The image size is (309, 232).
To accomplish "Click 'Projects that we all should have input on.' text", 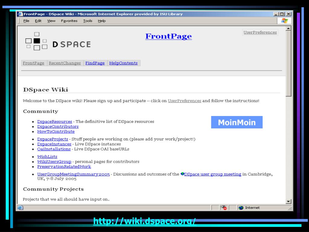I will point(66,199).
